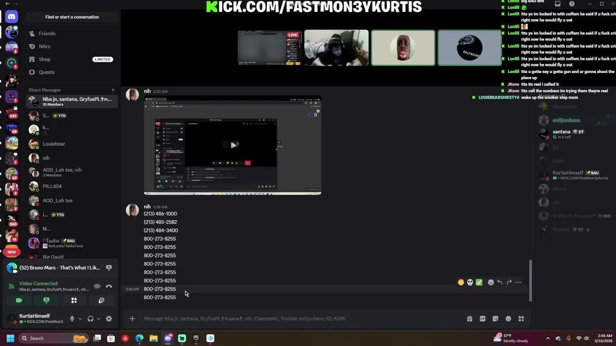Open More options for hovered message

tap(518, 283)
